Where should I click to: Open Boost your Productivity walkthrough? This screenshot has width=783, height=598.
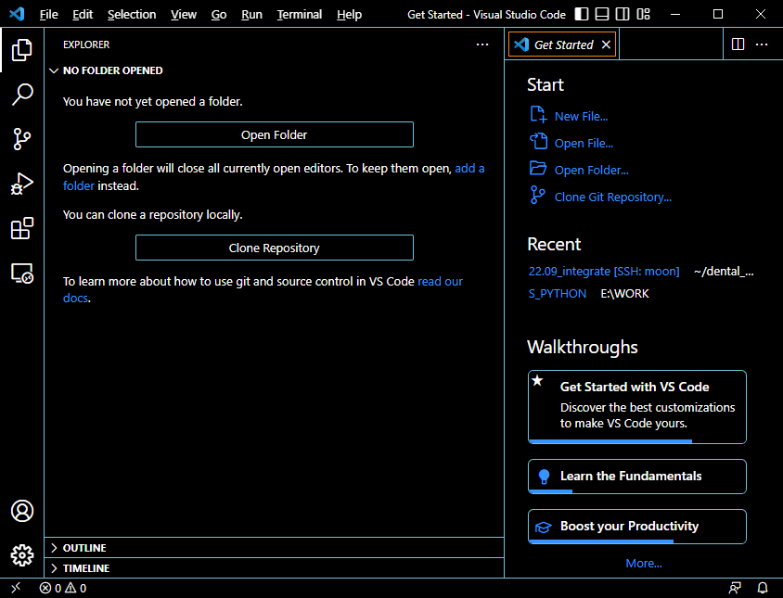tap(637, 526)
